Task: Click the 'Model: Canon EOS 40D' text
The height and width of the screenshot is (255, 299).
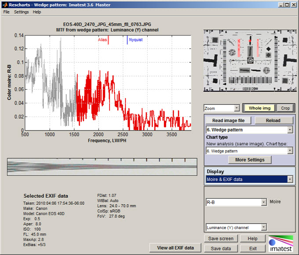Action: pyautogui.click(x=44, y=214)
